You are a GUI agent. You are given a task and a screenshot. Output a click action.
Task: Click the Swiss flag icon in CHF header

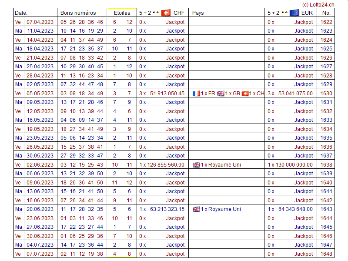coord(166,13)
